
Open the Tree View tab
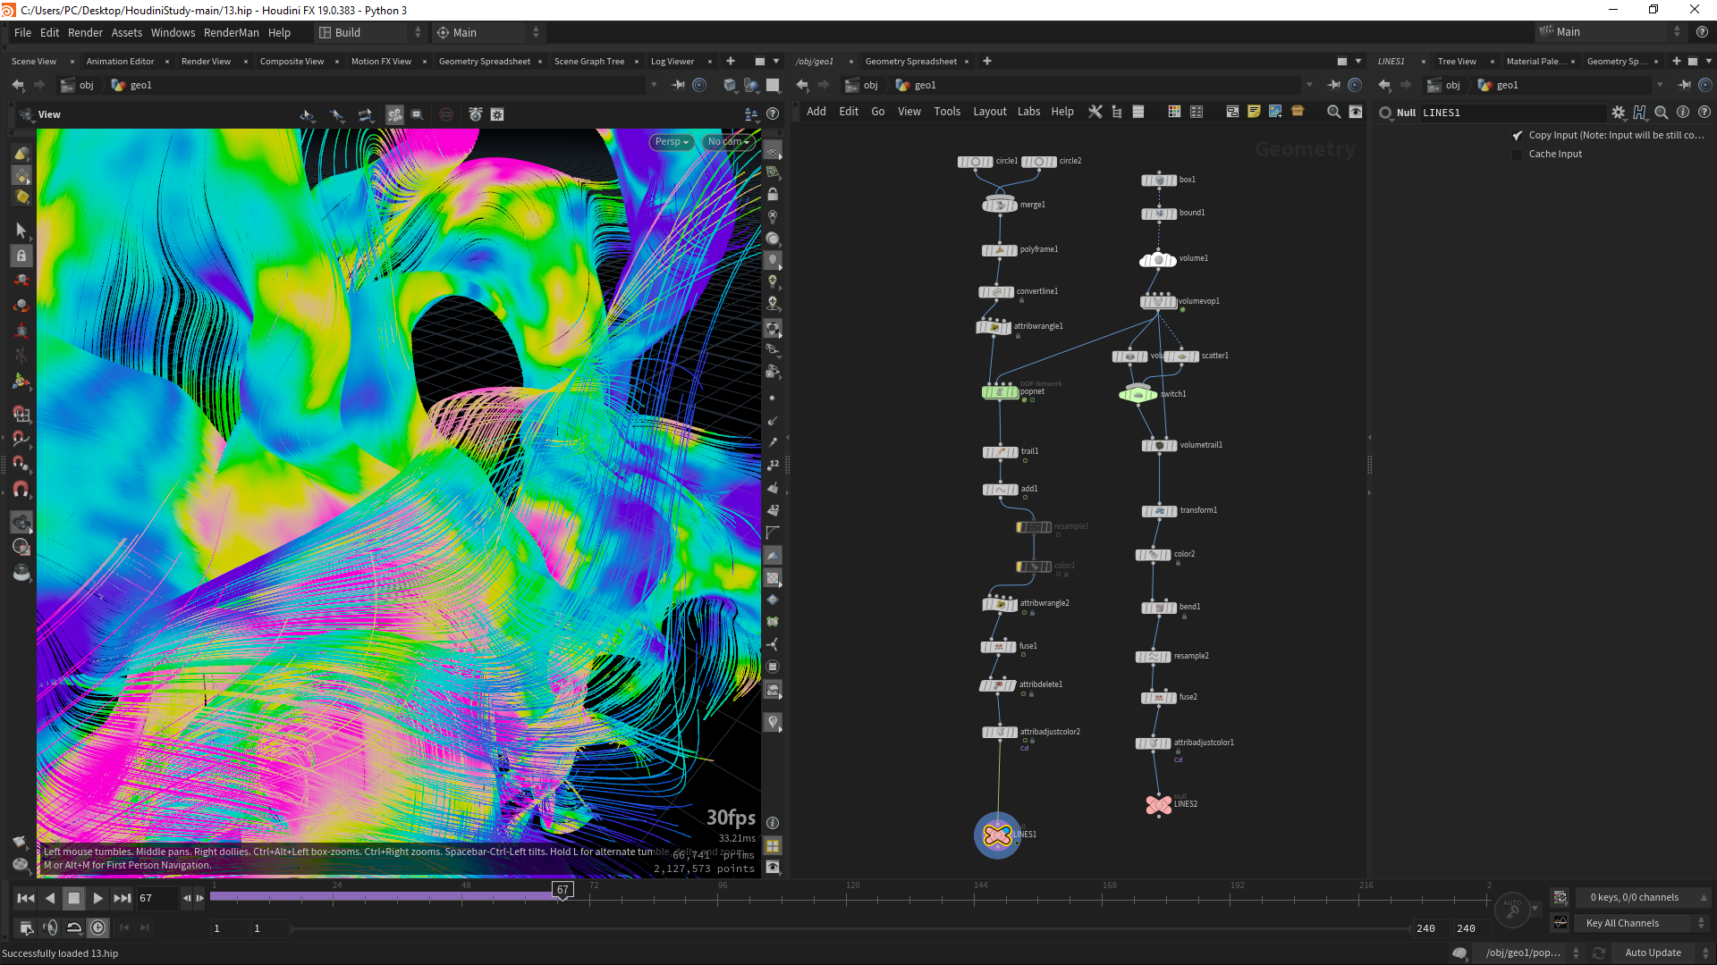pyautogui.click(x=1457, y=62)
